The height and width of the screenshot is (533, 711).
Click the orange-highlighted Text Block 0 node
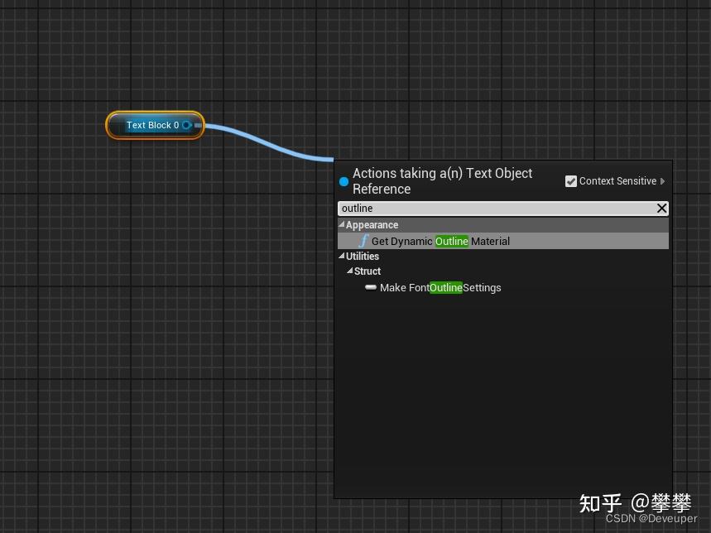(154, 125)
